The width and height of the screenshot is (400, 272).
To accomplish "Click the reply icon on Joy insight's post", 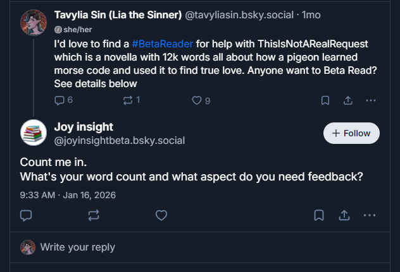I will (x=26, y=215).
